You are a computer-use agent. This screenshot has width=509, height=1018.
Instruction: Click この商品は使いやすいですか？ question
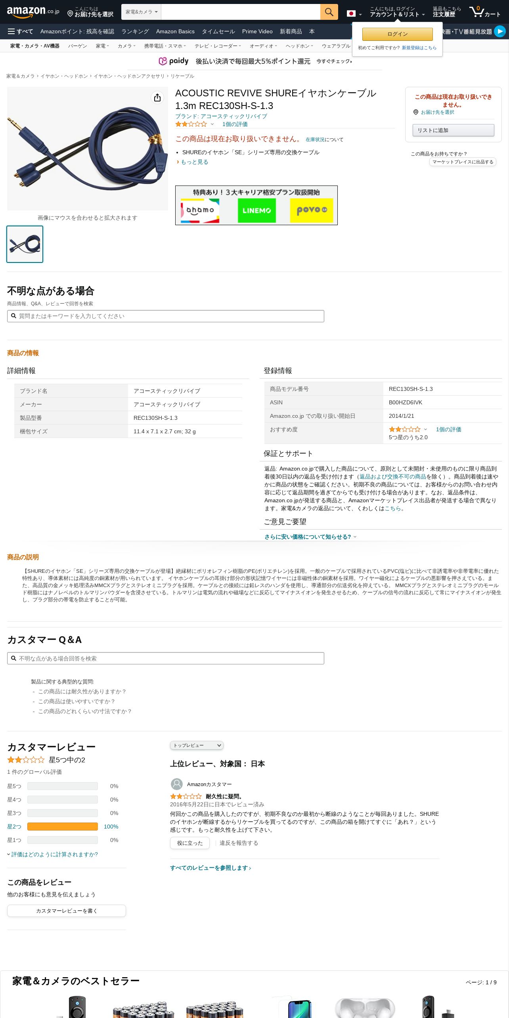coord(77,701)
